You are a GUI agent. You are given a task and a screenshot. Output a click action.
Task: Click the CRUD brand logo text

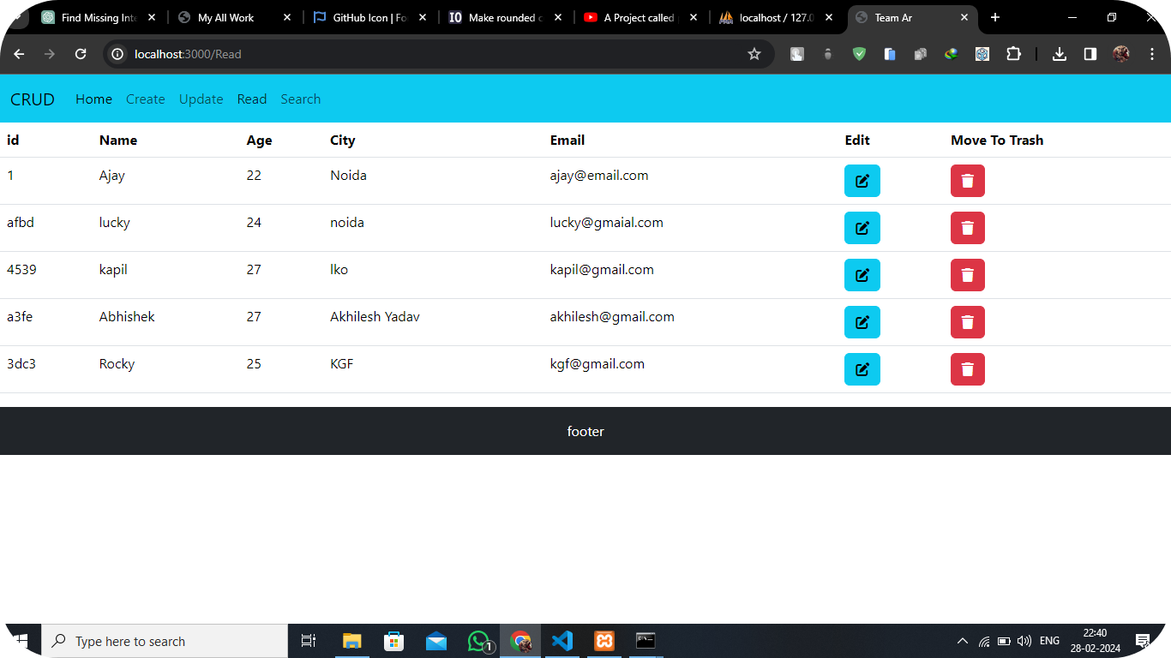[33, 99]
